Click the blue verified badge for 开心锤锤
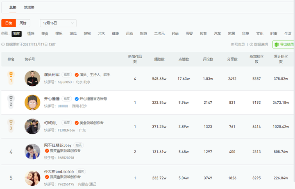The image size is (295, 189). 77,99
